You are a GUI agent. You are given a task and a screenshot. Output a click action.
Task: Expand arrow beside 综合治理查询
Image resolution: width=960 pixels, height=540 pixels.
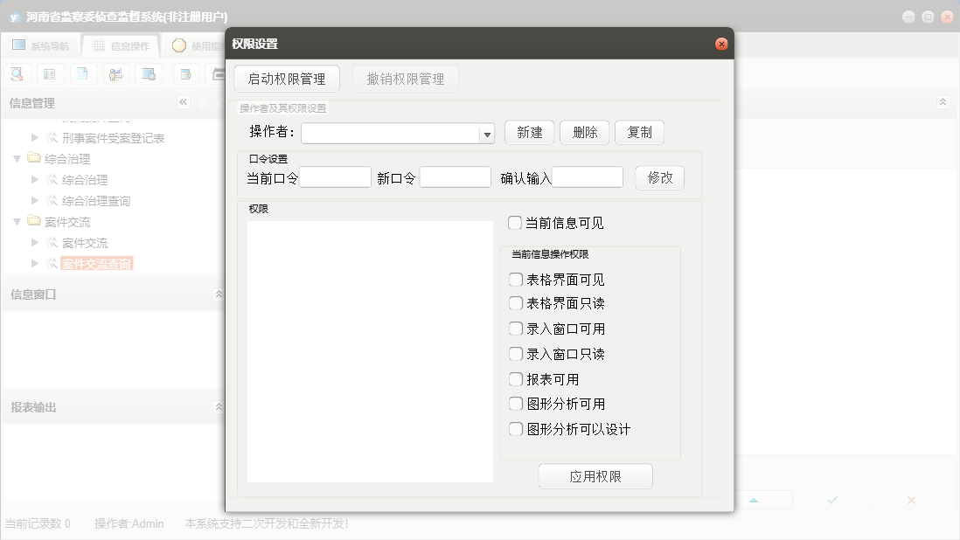pyautogui.click(x=35, y=201)
